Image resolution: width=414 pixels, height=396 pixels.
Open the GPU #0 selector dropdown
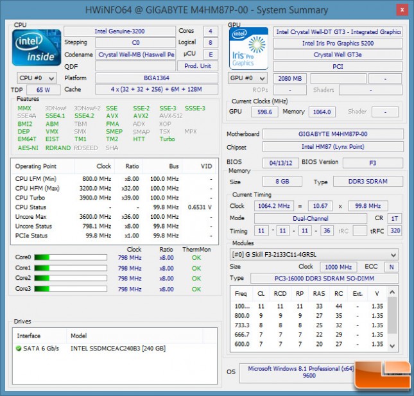pyautogui.click(x=248, y=78)
